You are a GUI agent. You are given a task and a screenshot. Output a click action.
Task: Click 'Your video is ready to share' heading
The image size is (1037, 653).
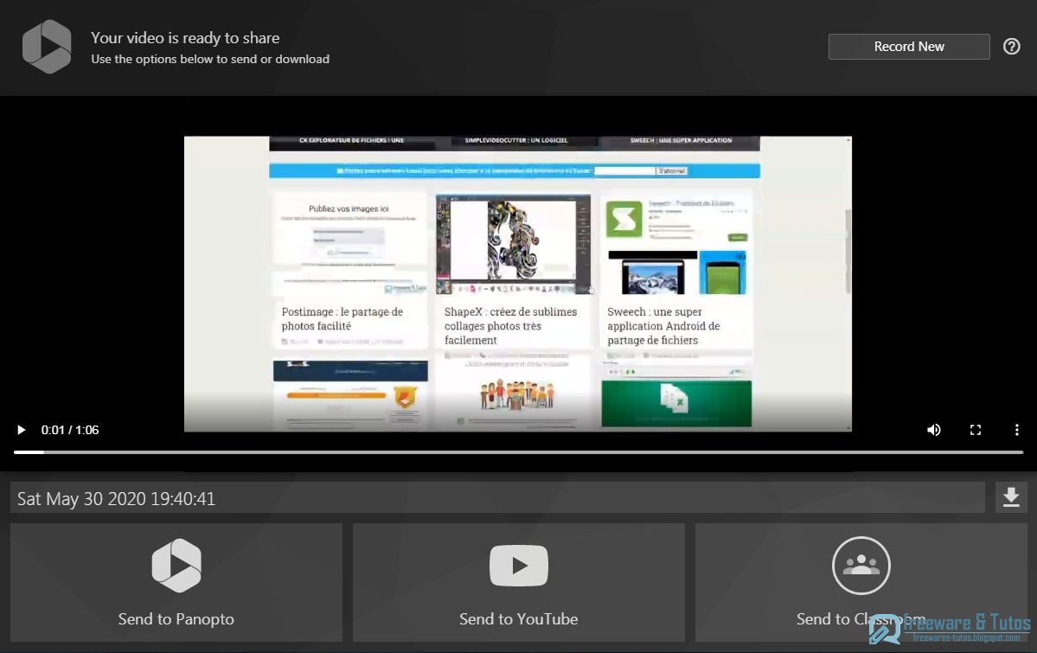coord(185,38)
